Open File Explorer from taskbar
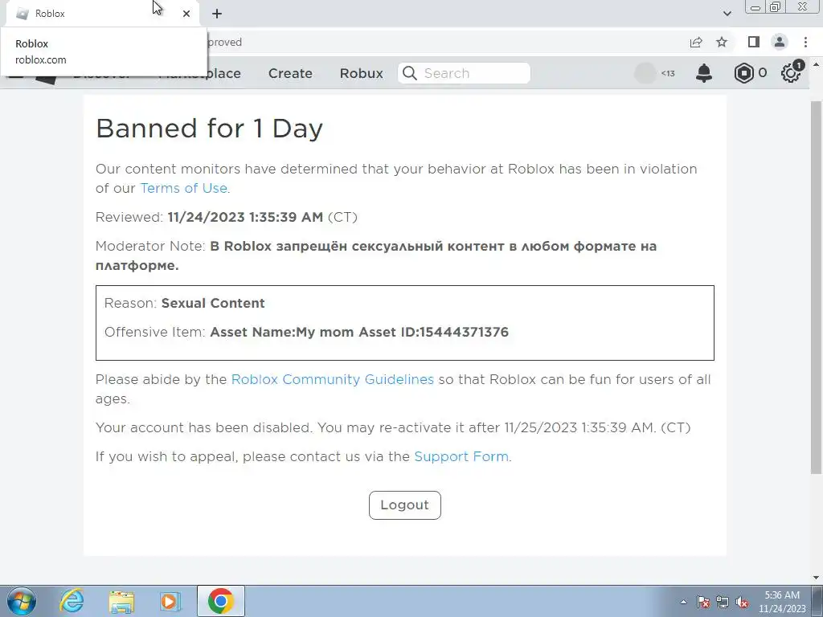The width and height of the screenshot is (823, 617). (x=121, y=602)
